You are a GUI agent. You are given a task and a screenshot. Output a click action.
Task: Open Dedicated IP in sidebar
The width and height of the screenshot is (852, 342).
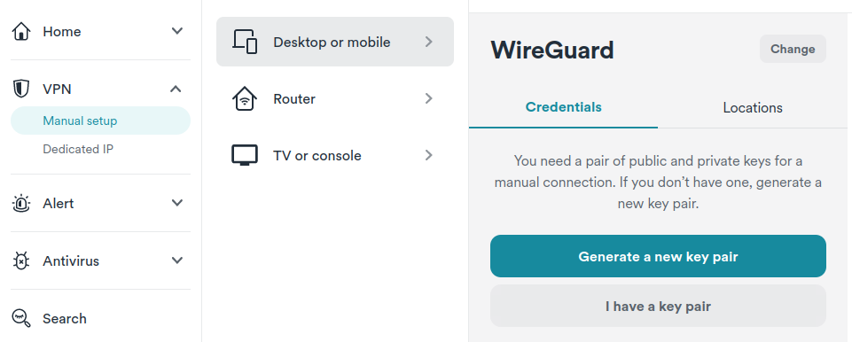pos(78,149)
